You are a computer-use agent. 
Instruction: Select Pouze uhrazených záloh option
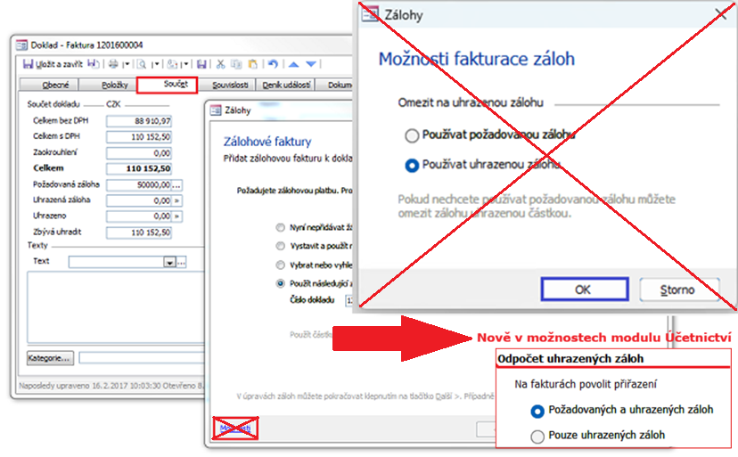click(537, 437)
